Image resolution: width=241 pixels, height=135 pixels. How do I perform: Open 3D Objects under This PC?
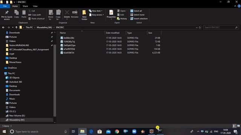tap(14, 78)
